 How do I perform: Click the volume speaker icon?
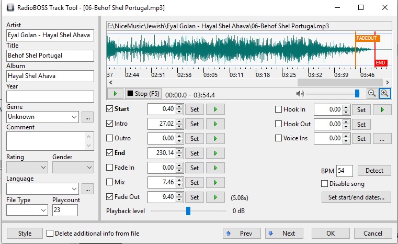tap(300, 94)
